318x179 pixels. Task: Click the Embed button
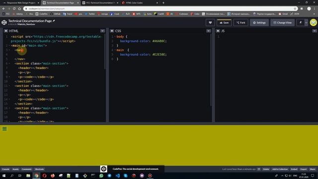294,169
